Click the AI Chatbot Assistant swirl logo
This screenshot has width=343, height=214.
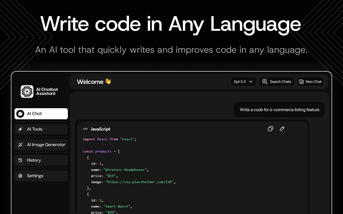click(x=27, y=91)
